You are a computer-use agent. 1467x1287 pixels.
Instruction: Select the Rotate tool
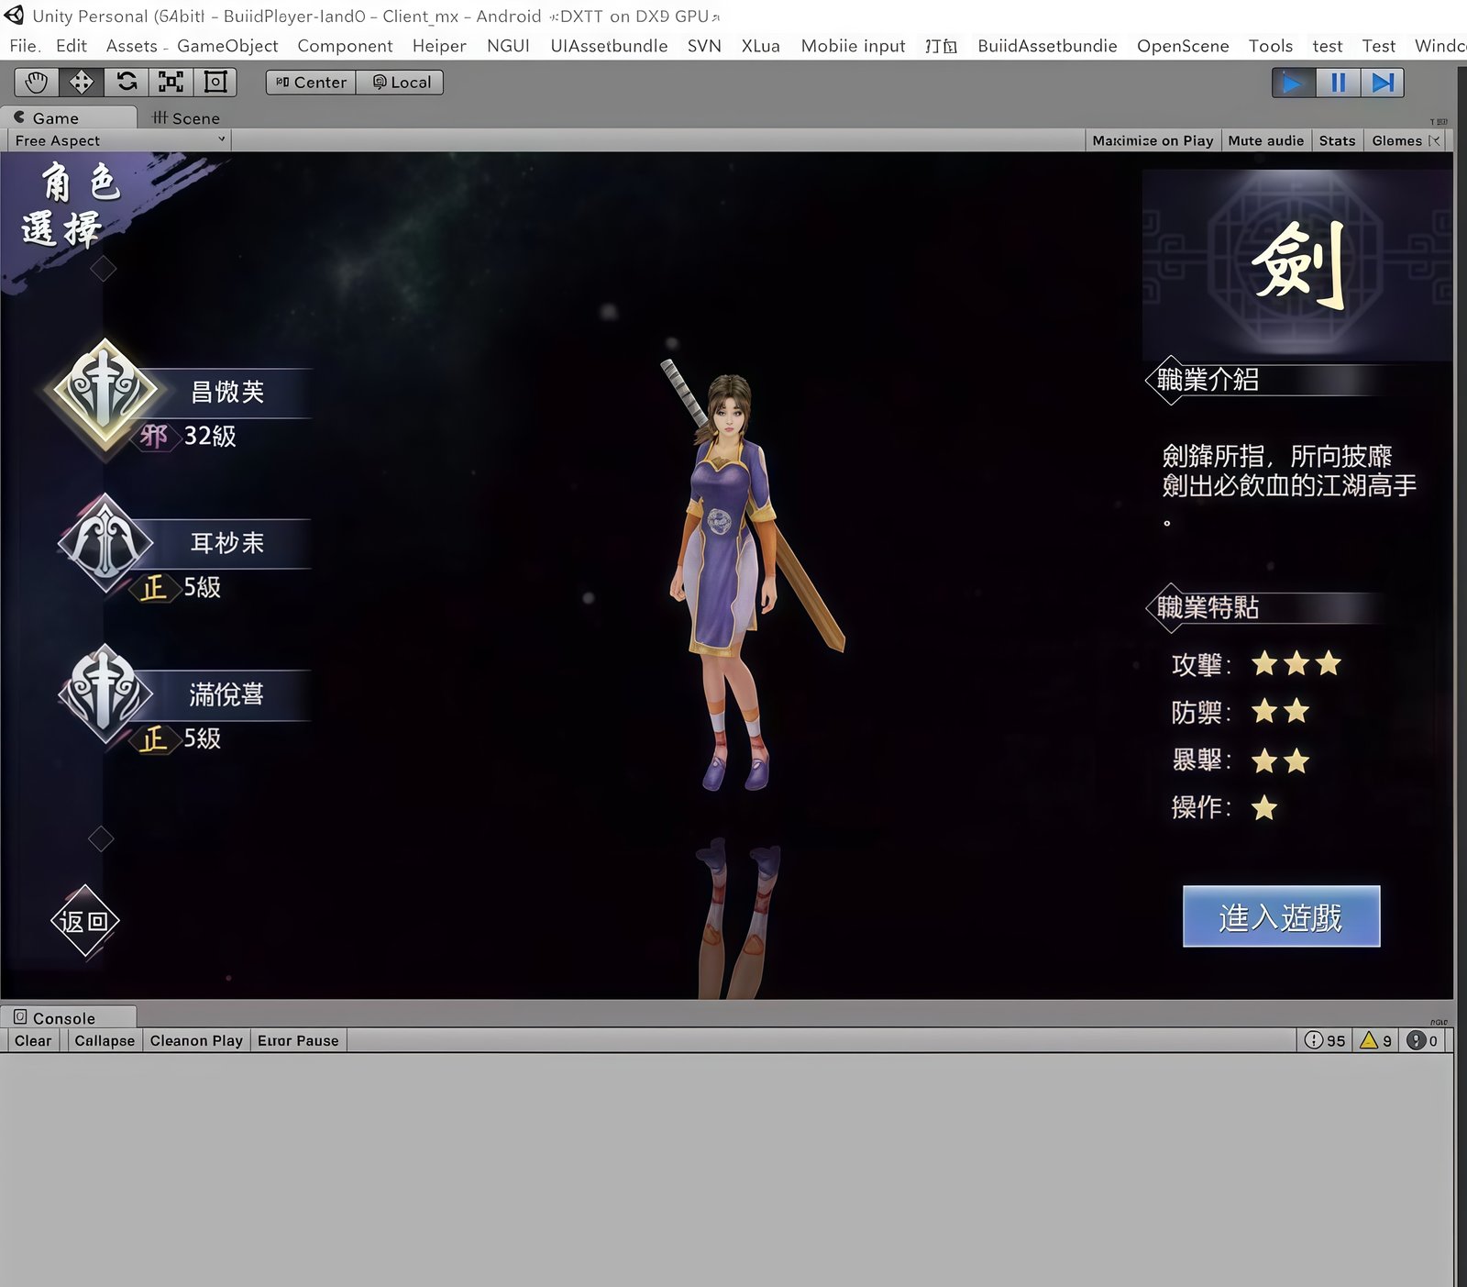pos(127,83)
